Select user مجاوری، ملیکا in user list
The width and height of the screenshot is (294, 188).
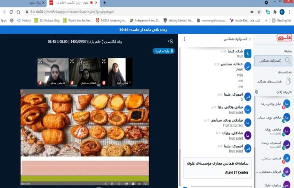274,185
